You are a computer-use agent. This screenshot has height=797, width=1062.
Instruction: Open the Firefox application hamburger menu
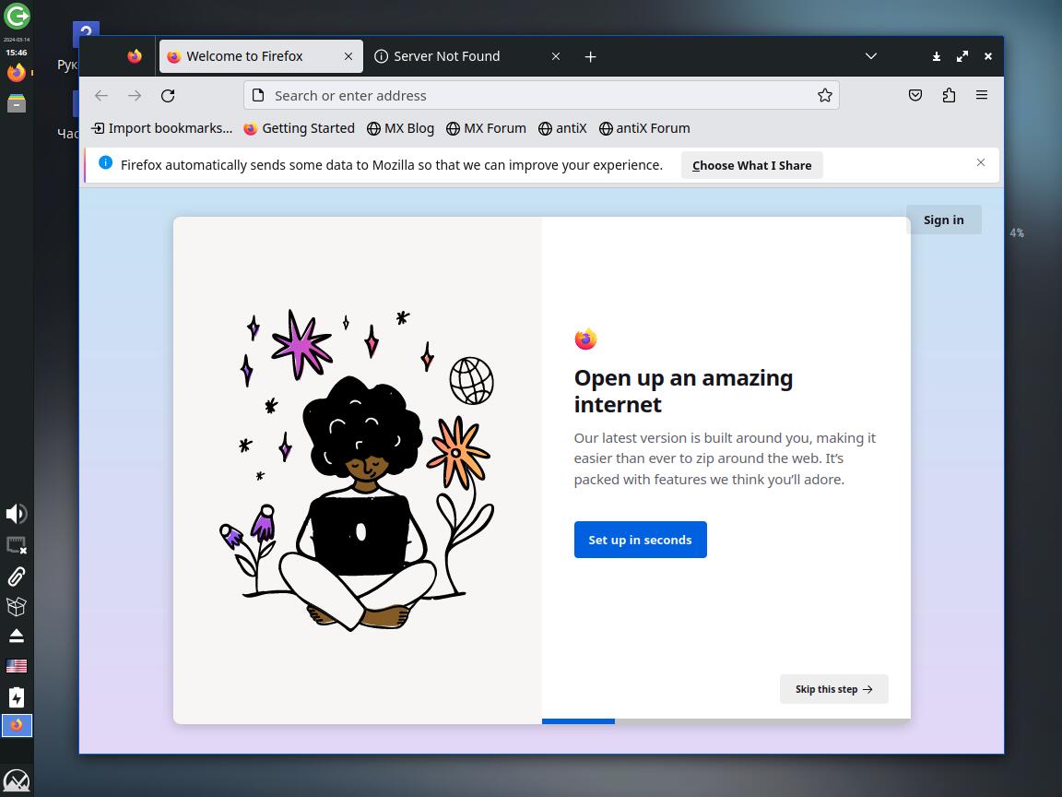tap(982, 96)
